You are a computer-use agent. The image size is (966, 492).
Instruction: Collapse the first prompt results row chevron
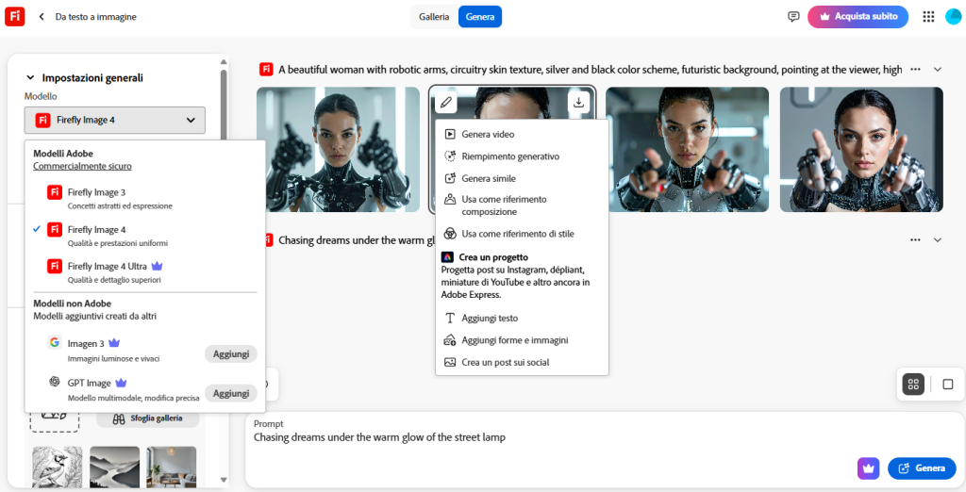click(938, 70)
